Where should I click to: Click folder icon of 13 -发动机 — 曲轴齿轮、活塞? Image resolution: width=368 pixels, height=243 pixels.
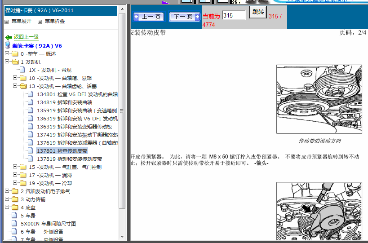coord(23,86)
